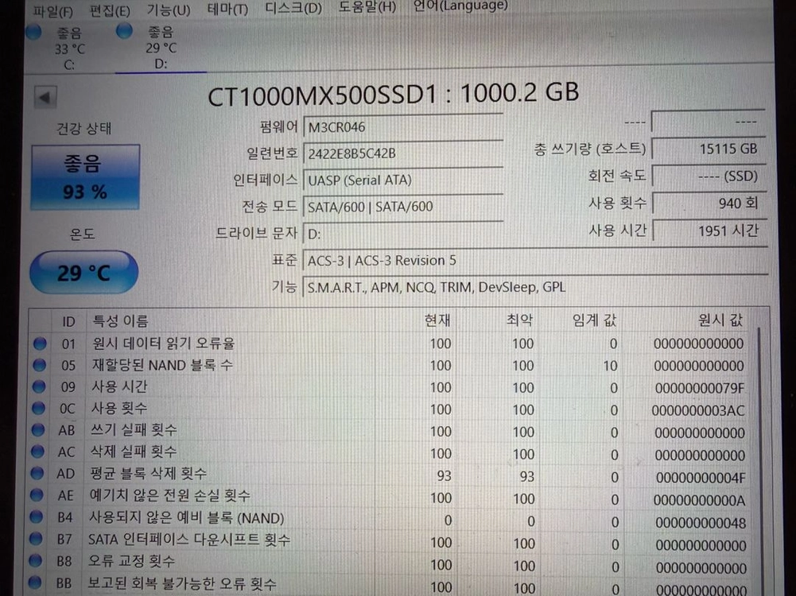Click the raw value 00000000004F
The width and height of the screenshot is (796, 596).
(701, 478)
